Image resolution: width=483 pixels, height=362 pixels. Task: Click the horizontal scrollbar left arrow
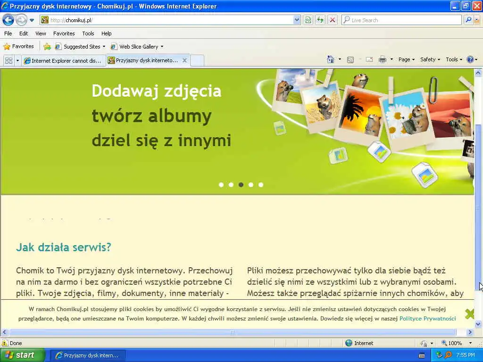(x=4, y=332)
